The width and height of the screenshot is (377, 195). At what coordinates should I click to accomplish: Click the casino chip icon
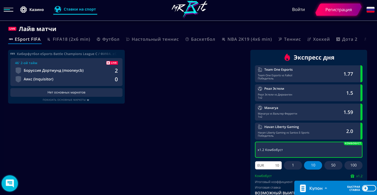(23, 10)
